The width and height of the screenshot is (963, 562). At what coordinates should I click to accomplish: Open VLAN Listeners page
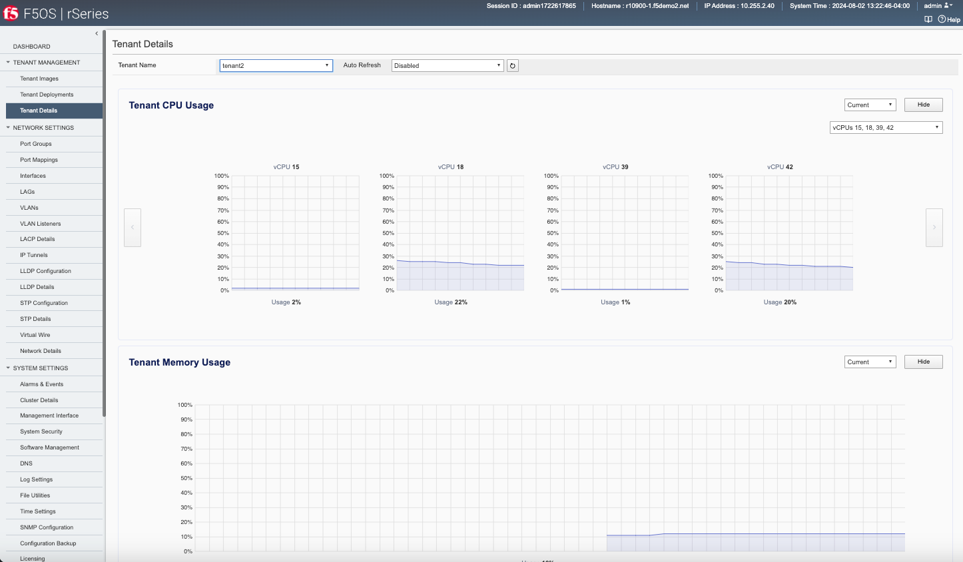click(54, 224)
